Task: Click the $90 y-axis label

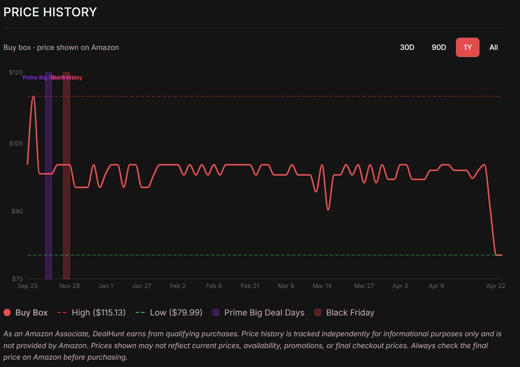Action: [17, 211]
